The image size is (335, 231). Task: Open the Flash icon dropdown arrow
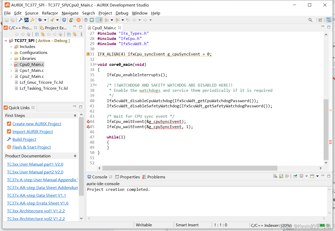pos(57,20)
